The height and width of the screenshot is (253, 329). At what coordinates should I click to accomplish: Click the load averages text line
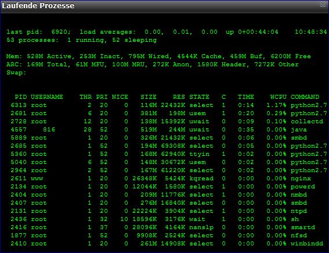pyautogui.click(x=167, y=32)
